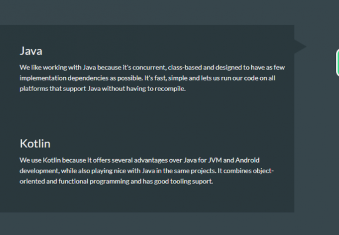Viewport: 339px width, 235px height.
Task: Select the Java section heading
Action: 31,51
